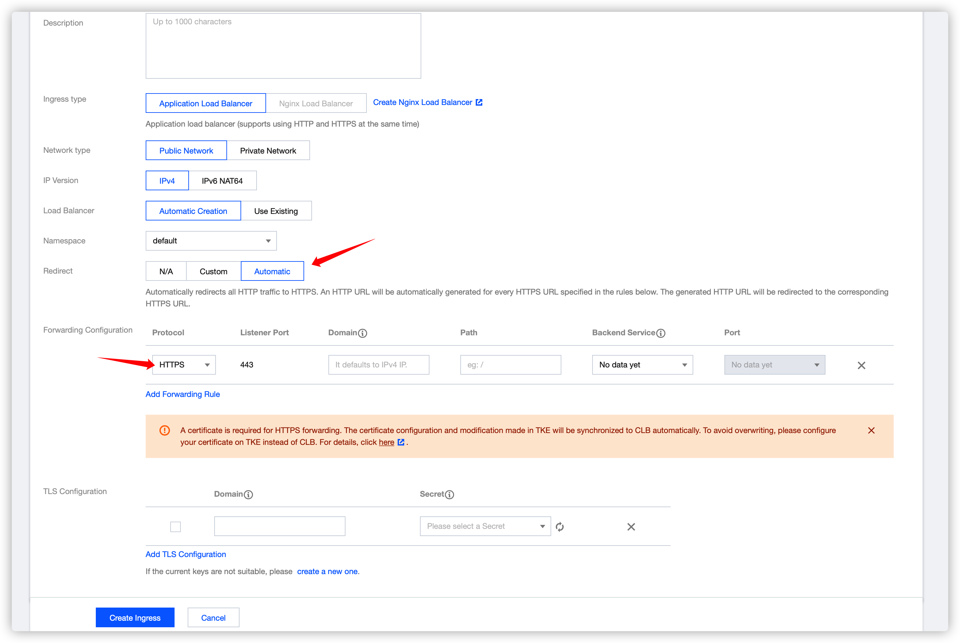Open external link icon beside Create Nginx Load Balancer
This screenshot has width=960, height=643.
479,102
